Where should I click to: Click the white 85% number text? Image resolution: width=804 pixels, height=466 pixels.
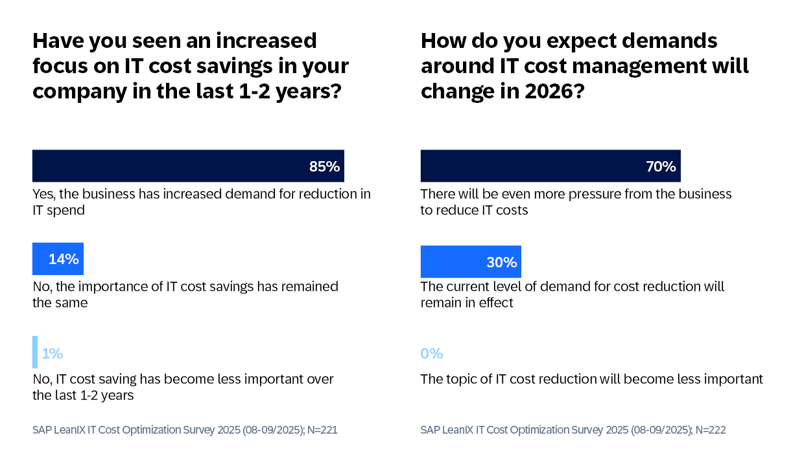pos(324,166)
